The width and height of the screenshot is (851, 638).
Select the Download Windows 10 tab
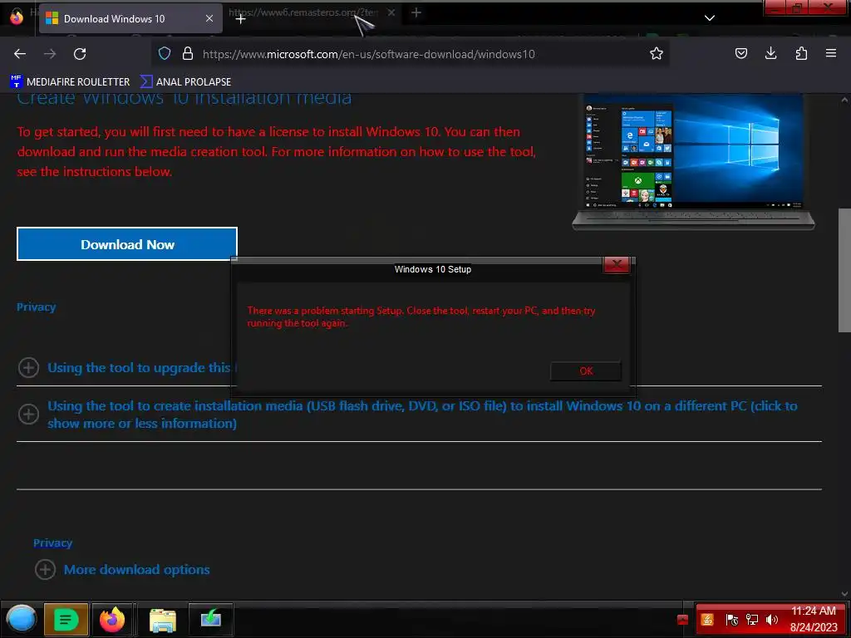(x=130, y=18)
